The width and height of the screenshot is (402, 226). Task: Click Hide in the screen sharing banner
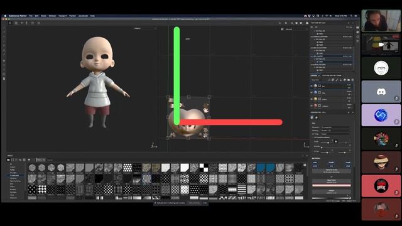coord(205,203)
